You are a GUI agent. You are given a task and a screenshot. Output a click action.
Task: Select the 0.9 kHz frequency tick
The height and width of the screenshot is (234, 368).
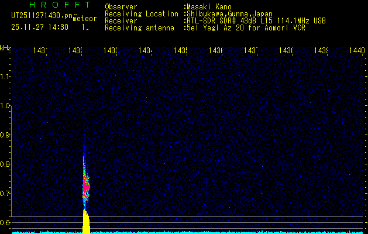point(6,135)
